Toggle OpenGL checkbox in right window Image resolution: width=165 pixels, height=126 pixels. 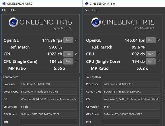tap(159, 40)
